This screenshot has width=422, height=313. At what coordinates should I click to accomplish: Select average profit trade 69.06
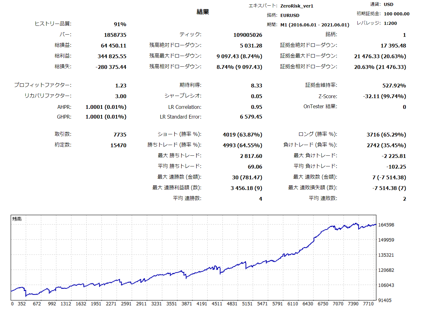[255, 167]
